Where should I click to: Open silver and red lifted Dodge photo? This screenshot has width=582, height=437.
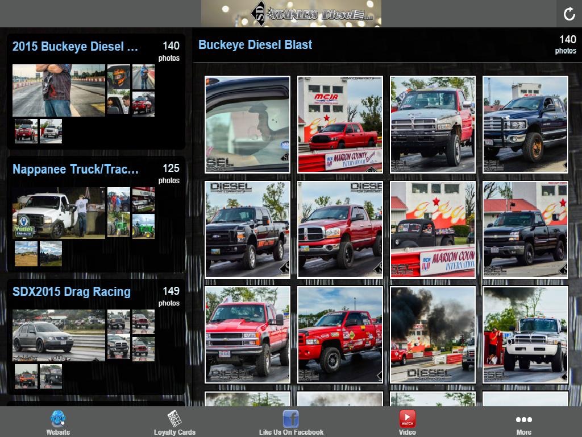pos(433,125)
